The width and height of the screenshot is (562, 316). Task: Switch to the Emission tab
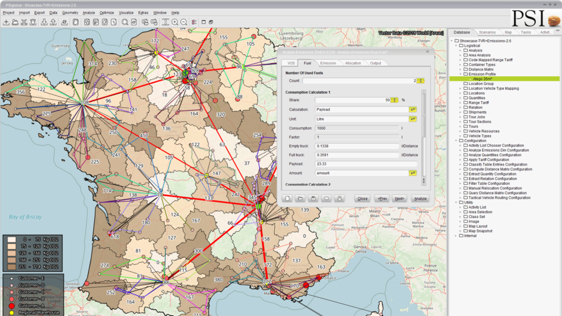(x=328, y=63)
